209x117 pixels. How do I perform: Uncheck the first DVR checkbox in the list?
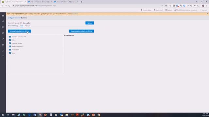(x=10, y=37)
